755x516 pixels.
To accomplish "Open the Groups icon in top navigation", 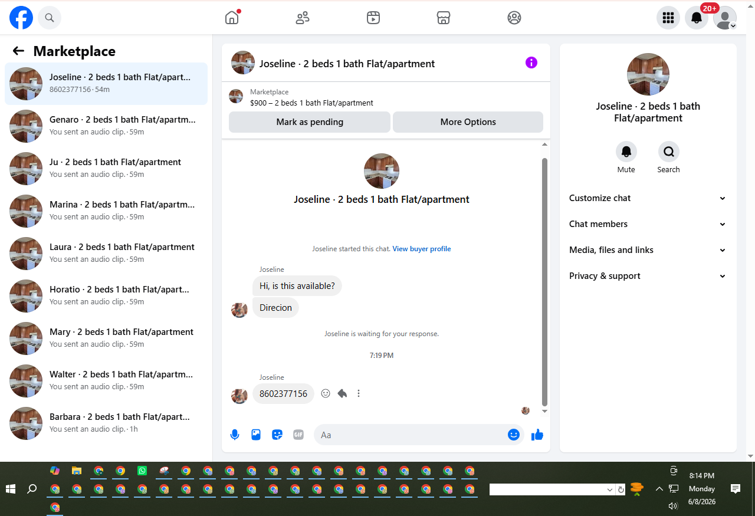I will point(514,18).
